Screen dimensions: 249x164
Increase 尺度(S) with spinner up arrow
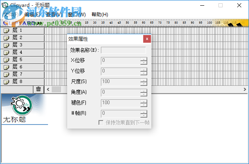(x=144, y=81)
